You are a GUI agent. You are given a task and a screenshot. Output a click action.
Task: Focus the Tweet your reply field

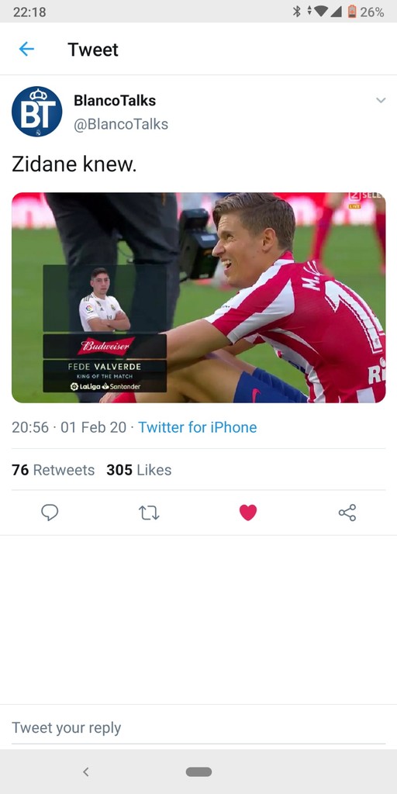pyautogui.click(x=198, y=727)
